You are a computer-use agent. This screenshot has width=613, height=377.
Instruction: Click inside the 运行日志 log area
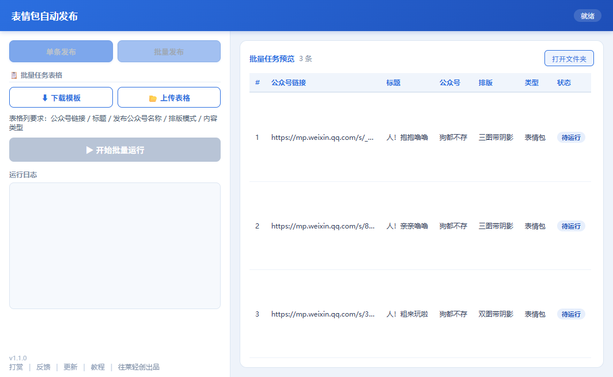pyautogui.click(x=115, y=246)
